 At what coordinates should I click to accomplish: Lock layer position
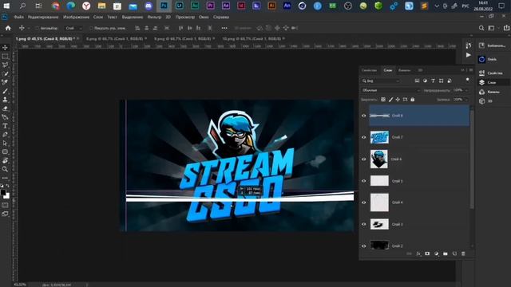(398, 99)
